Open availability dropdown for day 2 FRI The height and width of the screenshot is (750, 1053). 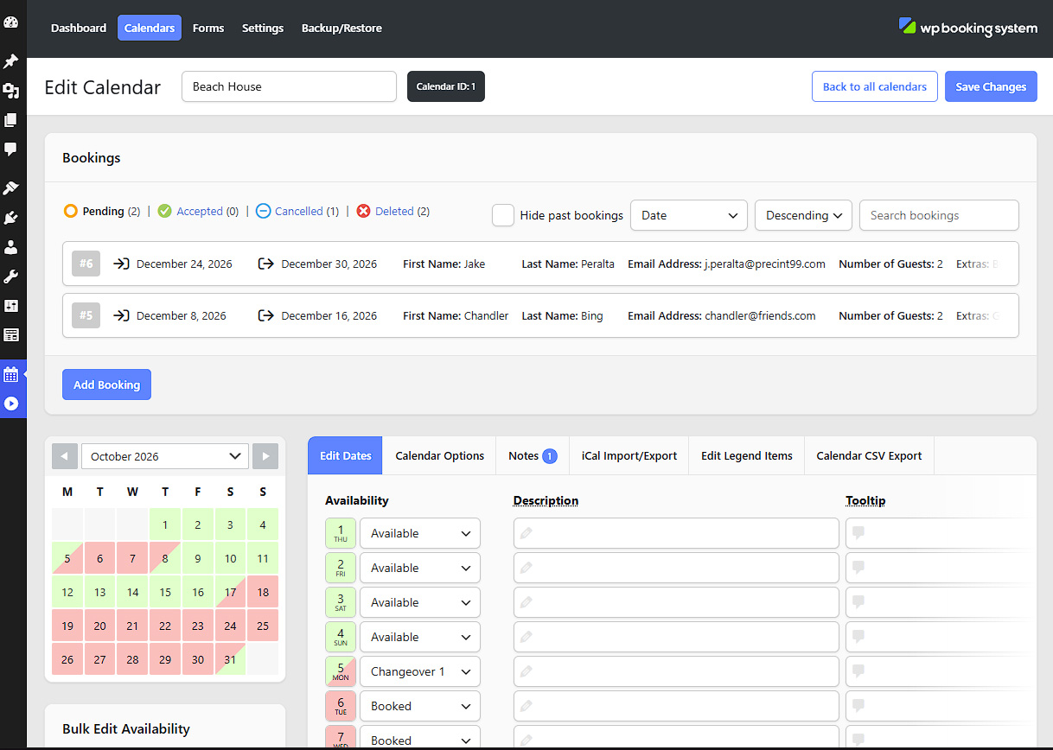tap(420, 568)
